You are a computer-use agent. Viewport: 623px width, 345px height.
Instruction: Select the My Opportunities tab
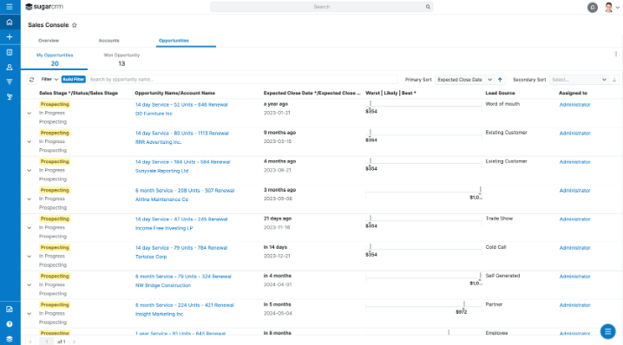pyautogui.click(x=55, y=60)
